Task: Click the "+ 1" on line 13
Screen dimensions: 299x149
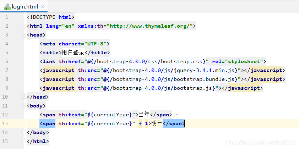Action: (x=143, y=123)
